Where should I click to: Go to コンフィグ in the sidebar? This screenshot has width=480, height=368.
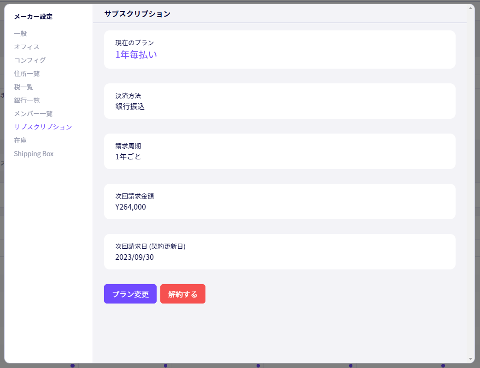point(30,60)
